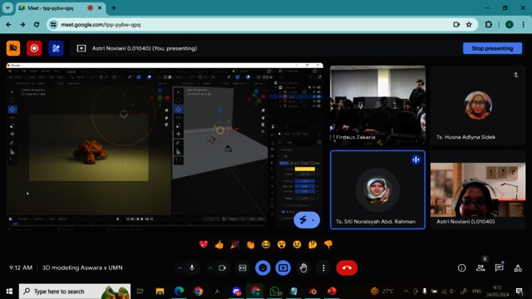The width and height of the screenshot is (532, 299).
Task: Expand audio settings arrow beside microphone
Action: [180, 268]
